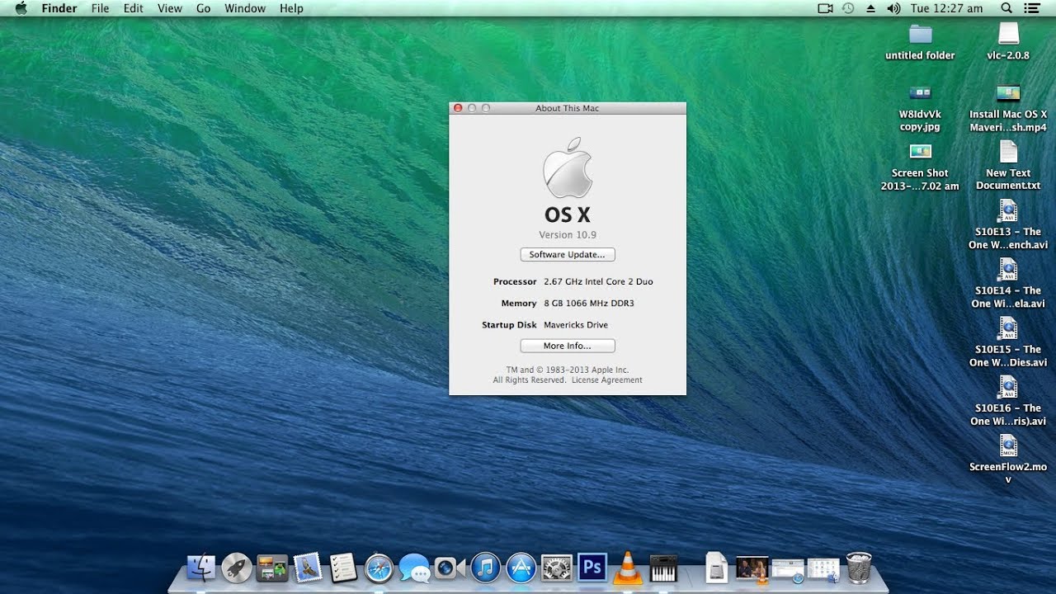Click the Software Update button

(567, 254)
